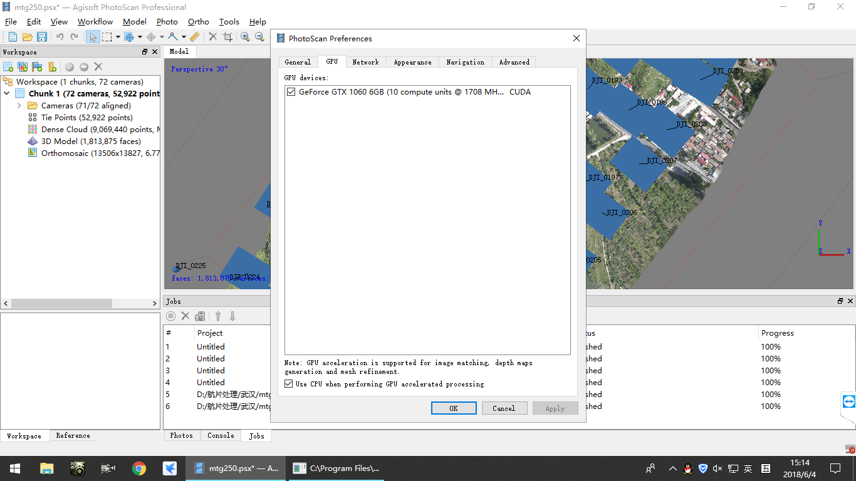
Task: Switch to Network tab in Preferences
Action: 366,62
